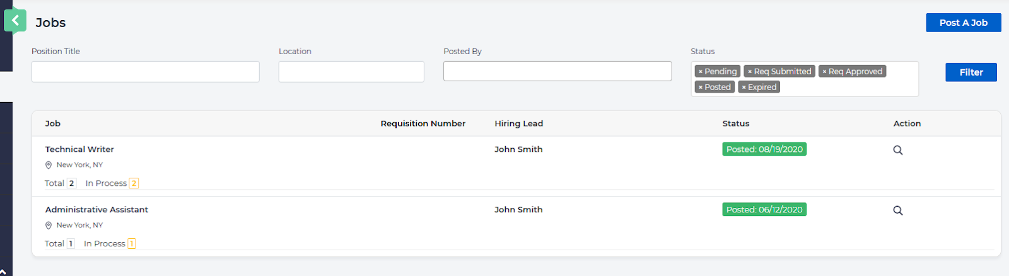Click In Process count for Technical Writer

(134, 183)
